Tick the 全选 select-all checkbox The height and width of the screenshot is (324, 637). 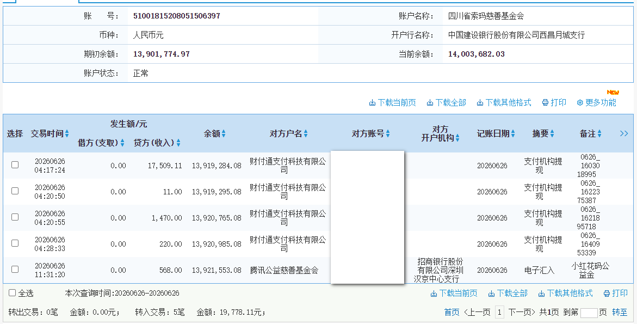click(12, 293)
